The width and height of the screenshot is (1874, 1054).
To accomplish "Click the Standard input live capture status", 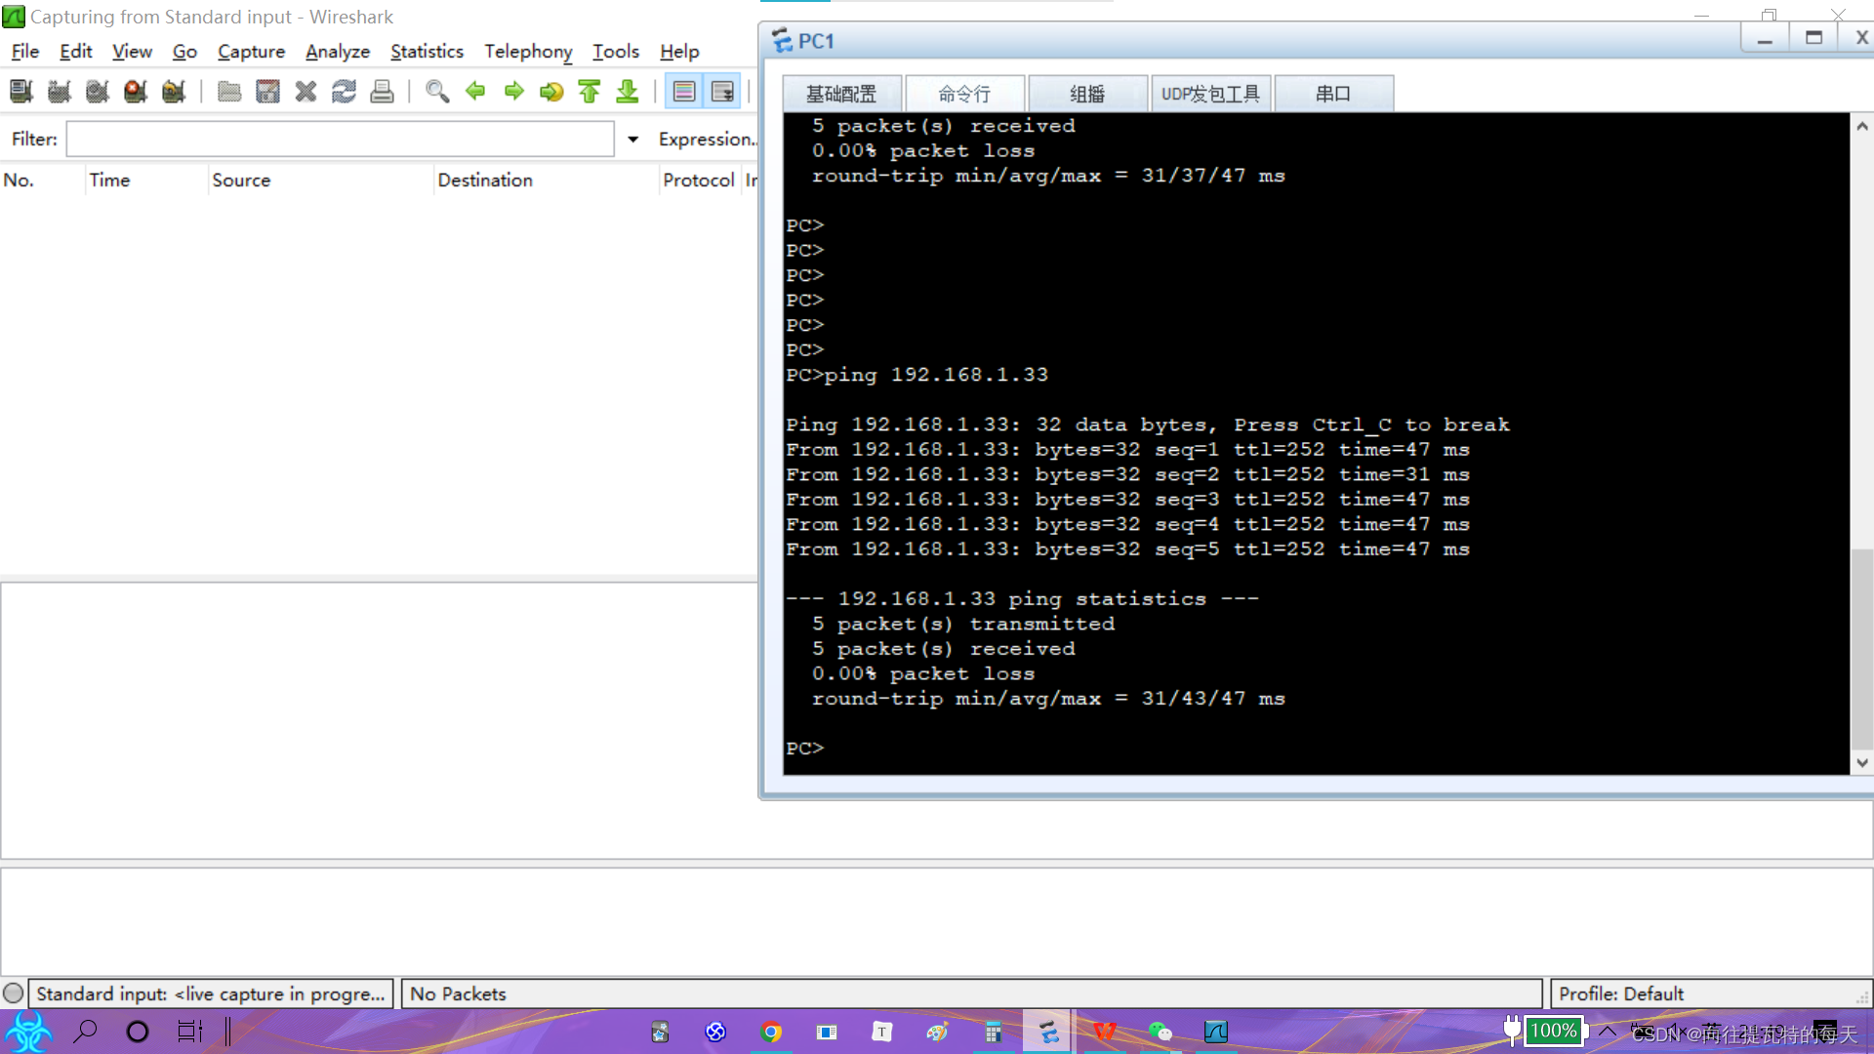I will (211, 993).
